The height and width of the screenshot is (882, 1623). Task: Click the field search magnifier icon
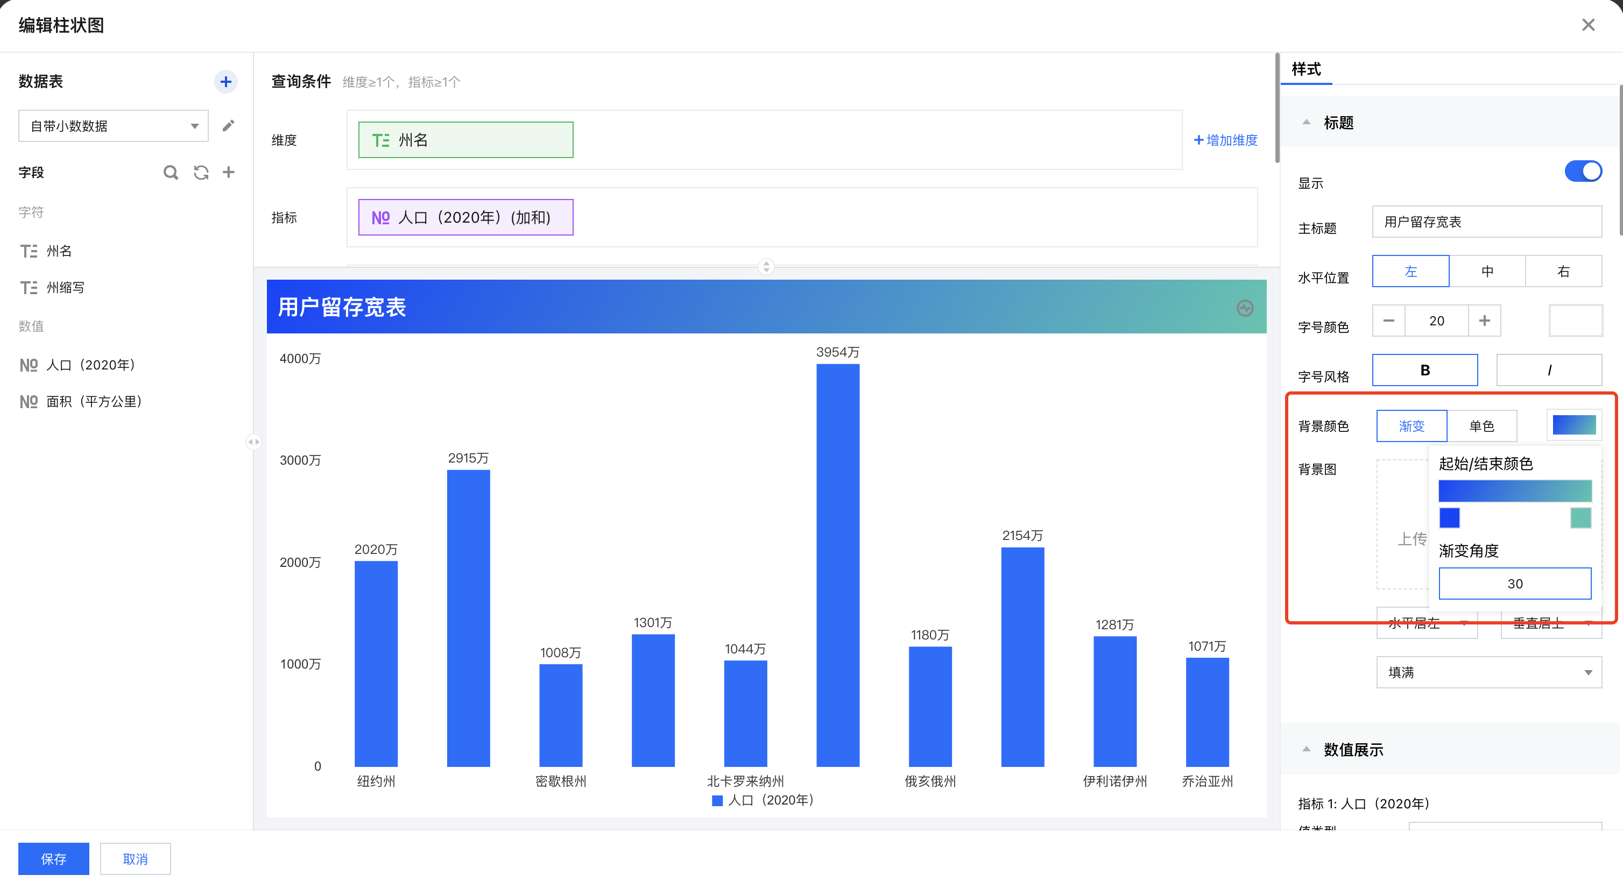171,173
